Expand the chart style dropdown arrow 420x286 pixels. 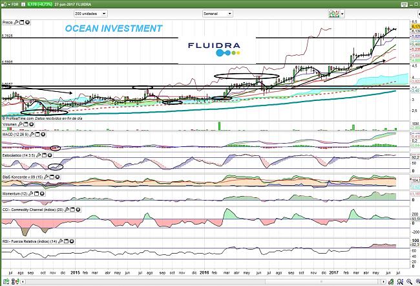342,14
